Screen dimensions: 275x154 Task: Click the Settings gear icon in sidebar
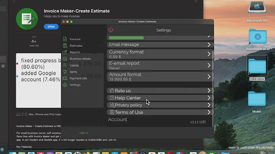(x=65, y=85)
